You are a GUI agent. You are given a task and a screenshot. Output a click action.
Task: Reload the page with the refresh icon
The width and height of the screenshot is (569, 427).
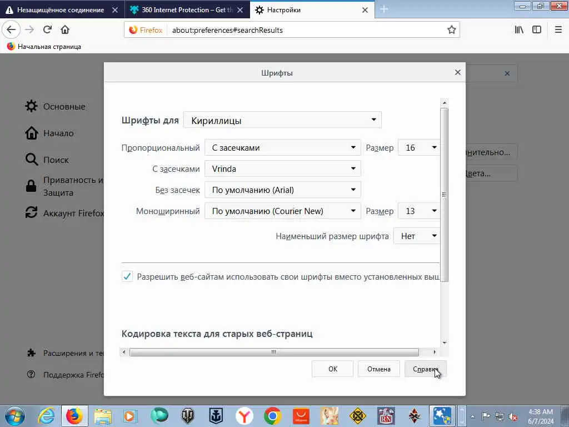[x=47, y=30]
